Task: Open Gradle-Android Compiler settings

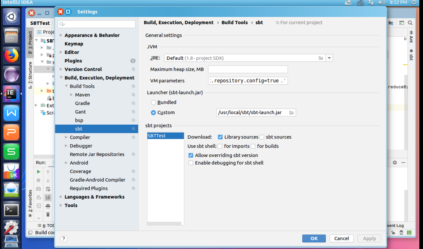Action: 97,180
